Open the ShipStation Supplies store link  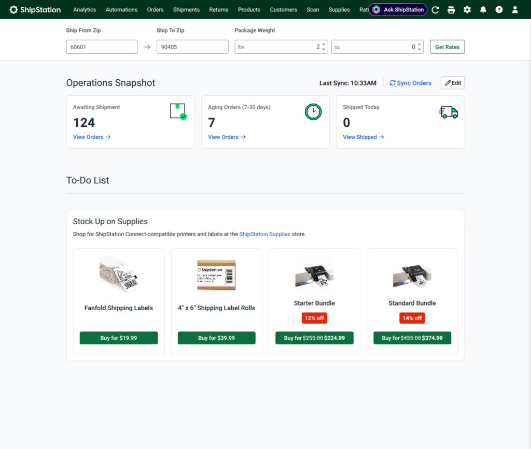[x=265, y=234]
